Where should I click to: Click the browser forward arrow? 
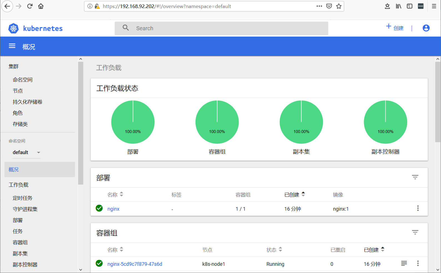pyautogui.click(x=19, y=6)
